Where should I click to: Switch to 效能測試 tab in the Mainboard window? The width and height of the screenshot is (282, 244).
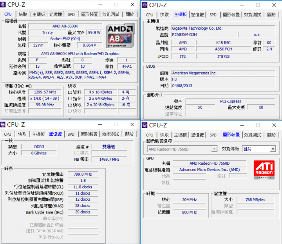tap(253, 15)
